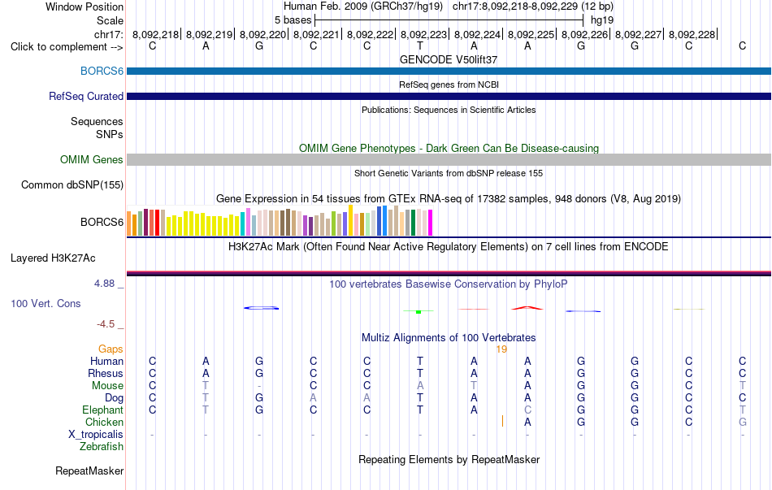The image size is (772, 490).
Task: Open the H3K27Ac Mark track title
Action: [x=449, y=246]
